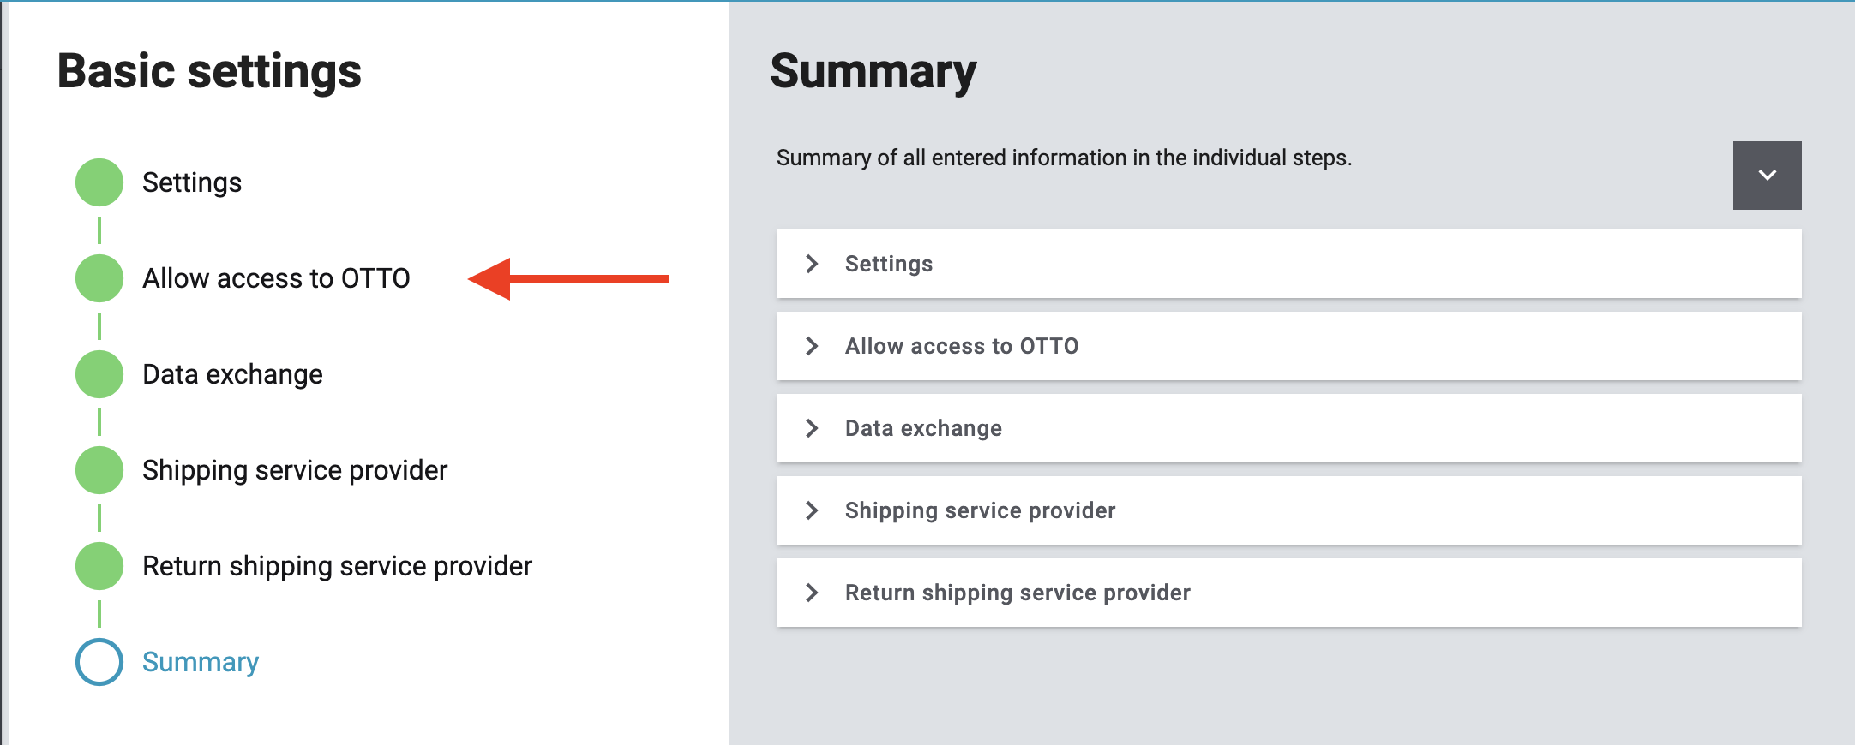Click the green Allow access to OTTO circle
The image size is (1855, 745).
click(x=99, y=278)
